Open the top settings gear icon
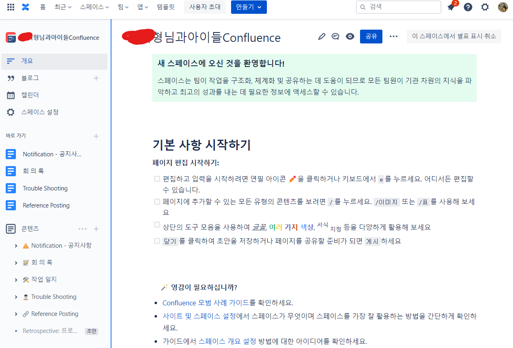 point(485,7)
